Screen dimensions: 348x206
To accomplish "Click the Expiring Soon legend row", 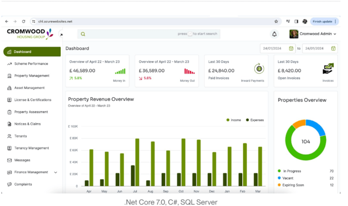I will (306, 185).
